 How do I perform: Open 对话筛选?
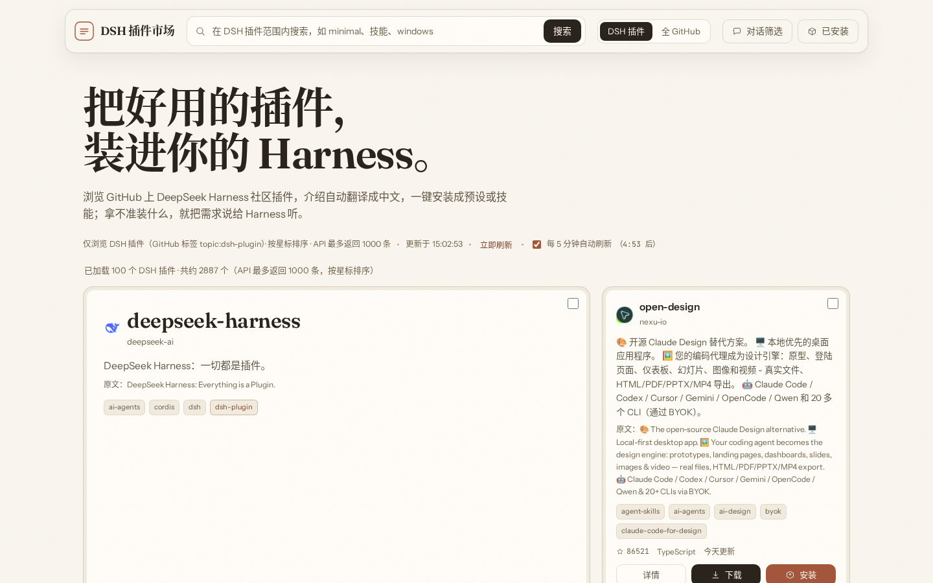coord(757,31)
